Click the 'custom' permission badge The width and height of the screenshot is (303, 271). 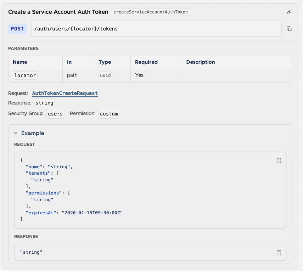109,114
